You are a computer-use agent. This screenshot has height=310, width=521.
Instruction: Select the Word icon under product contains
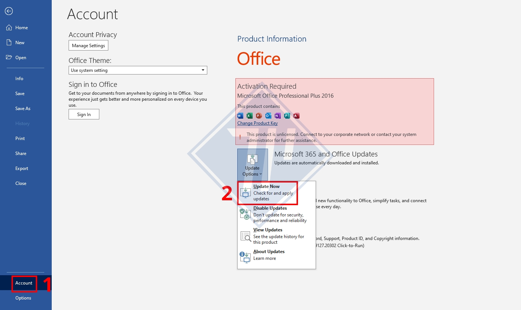(x=240, y=116)
